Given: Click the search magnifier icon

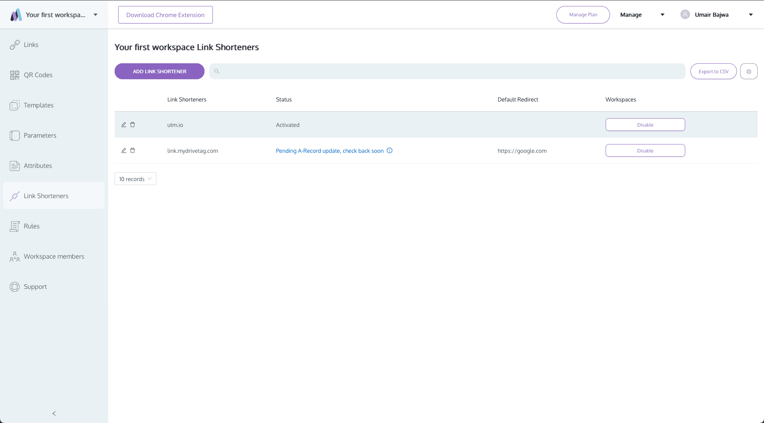Looking at the screenshot, I should click(x=217, y=71).
